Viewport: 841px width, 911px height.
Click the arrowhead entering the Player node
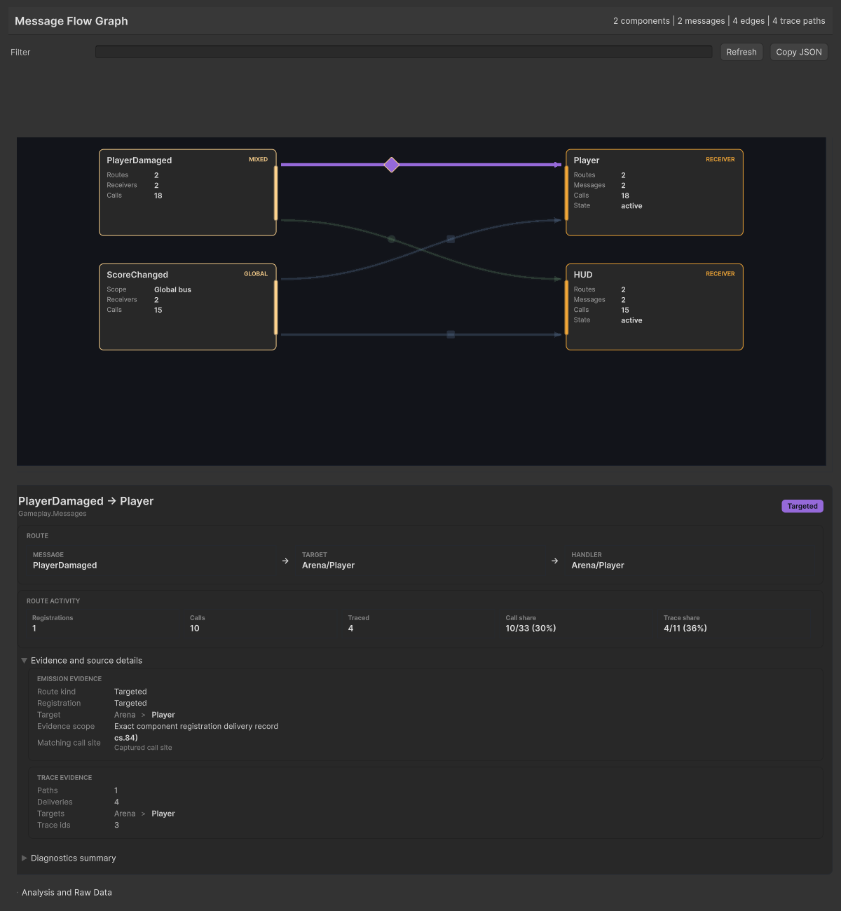pyautogui.click(x=558, y=165)
